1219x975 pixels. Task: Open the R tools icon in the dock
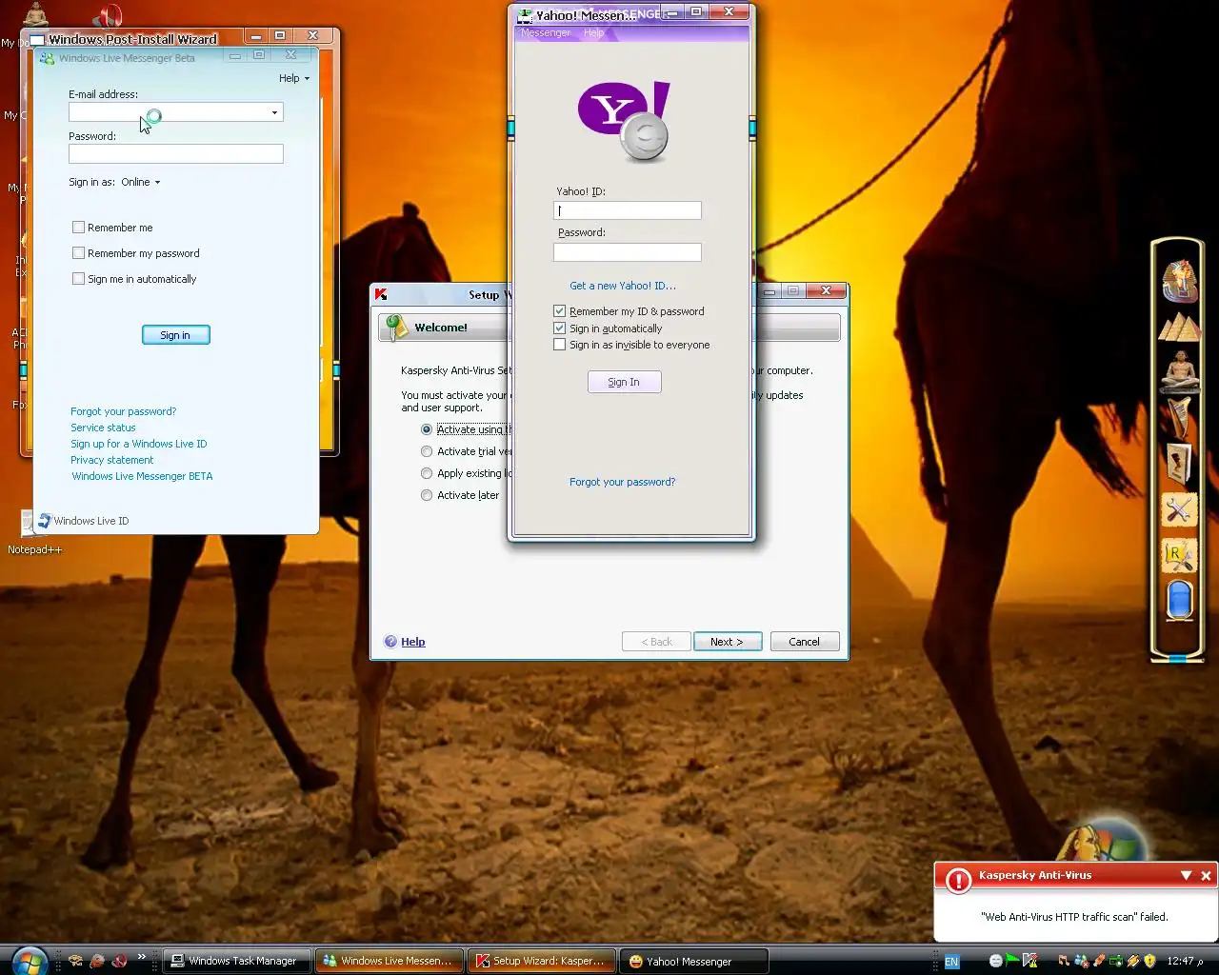click(x=1179, y=555)
